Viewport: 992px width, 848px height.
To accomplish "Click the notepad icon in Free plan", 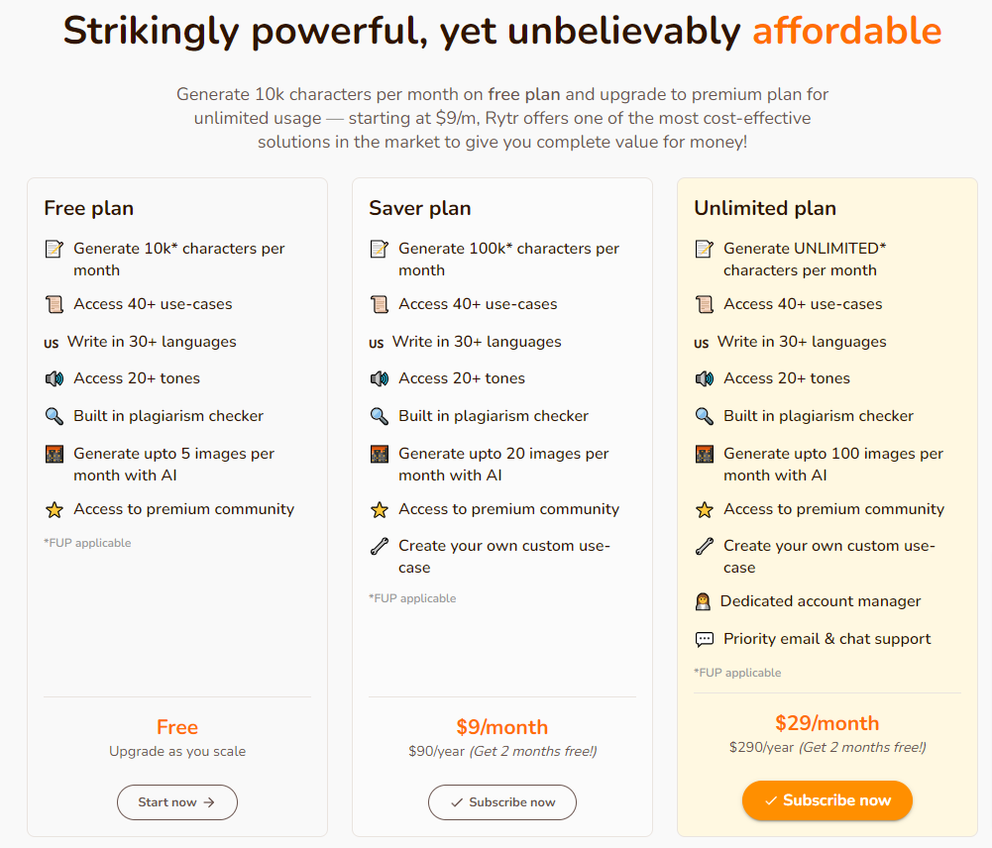I will click(55, 249).
